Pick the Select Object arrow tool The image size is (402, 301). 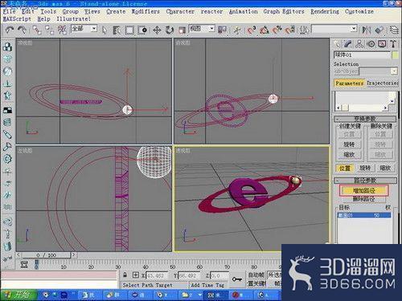pos(105,30)
